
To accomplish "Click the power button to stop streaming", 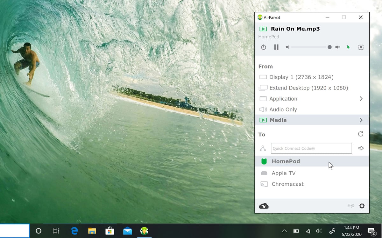I will pyautogui.click(x=263, y=47).
